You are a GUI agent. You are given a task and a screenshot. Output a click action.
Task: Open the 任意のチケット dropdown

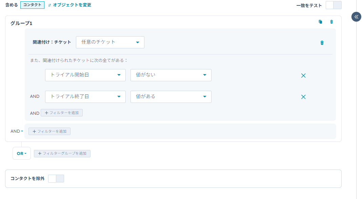(110, 42)
